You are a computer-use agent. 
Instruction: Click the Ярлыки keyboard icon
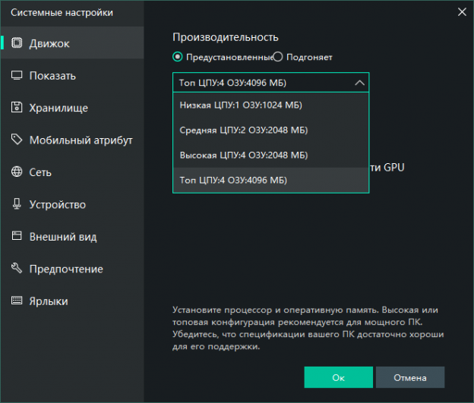[17, 301]
